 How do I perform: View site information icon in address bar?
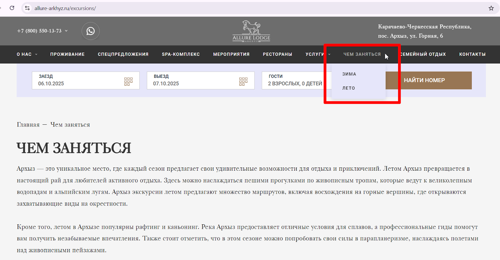pyautogui.click(x=27, y=8)
